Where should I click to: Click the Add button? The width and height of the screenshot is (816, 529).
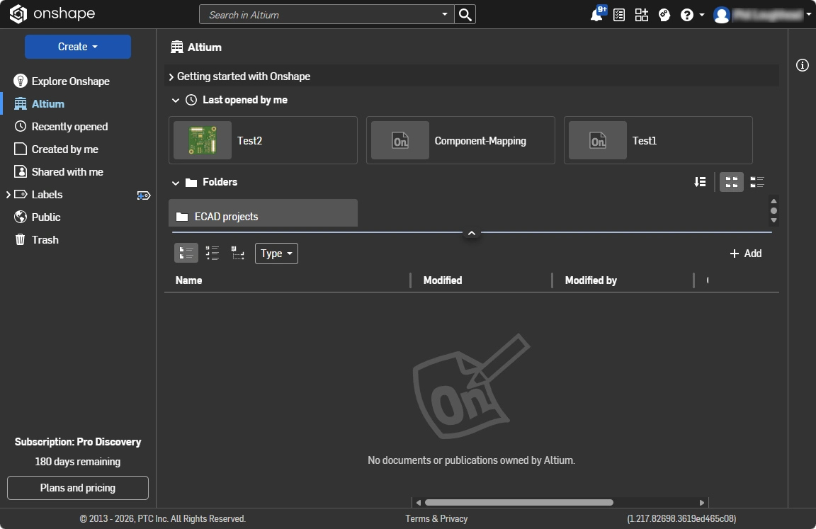pos(745,254)
